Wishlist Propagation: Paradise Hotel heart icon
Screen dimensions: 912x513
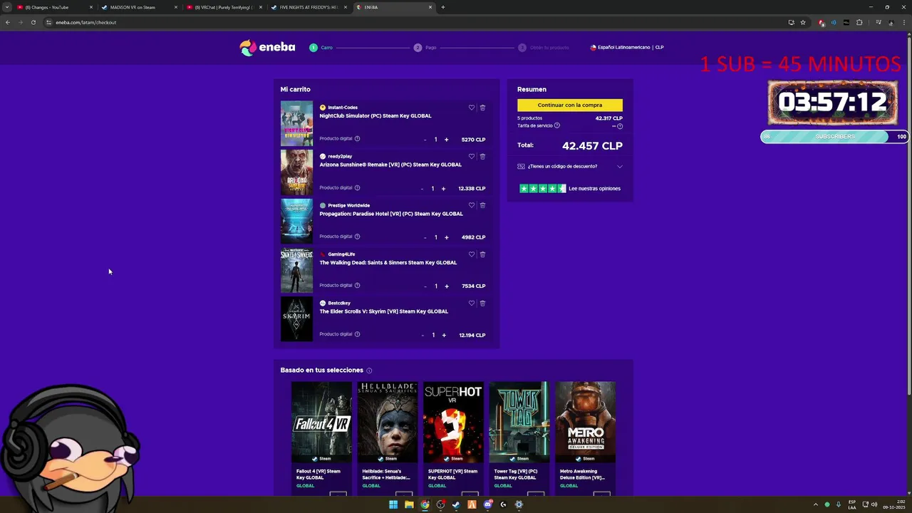(x=471, y=205)
